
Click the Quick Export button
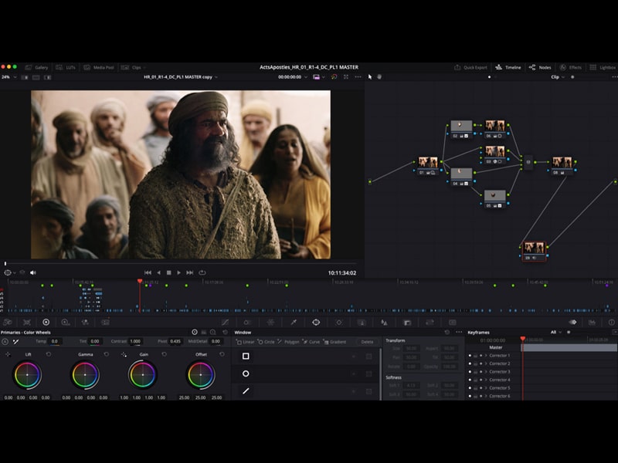(470, 67)
